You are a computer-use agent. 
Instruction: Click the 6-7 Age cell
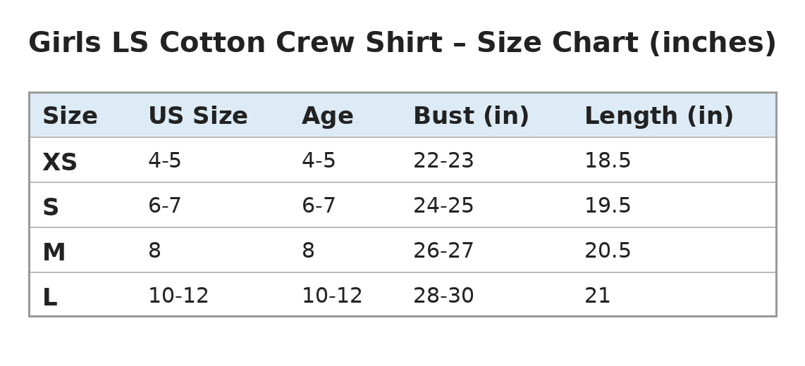coord(319,206)
